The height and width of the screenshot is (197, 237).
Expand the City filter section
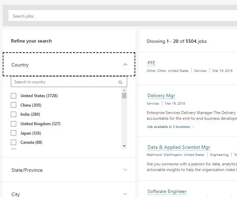(125, 194)
